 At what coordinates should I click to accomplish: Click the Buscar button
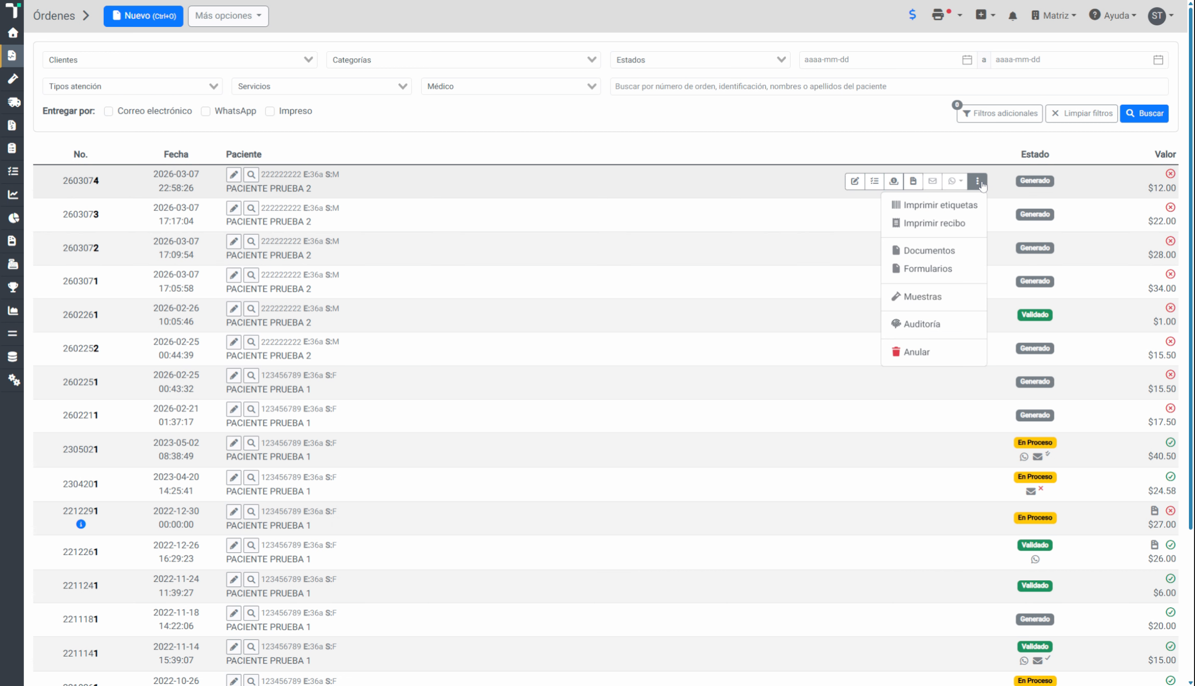pyautogui.click(x=1144, y=113)
